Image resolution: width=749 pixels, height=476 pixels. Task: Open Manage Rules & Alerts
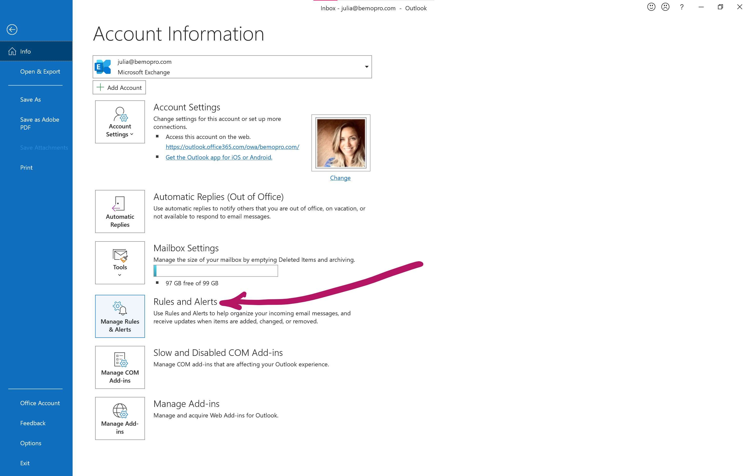pyautogui.click(x=120, y=316)
